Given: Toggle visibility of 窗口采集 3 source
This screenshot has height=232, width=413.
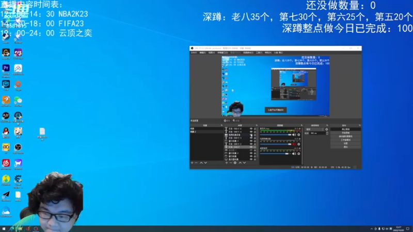Looking at the screenshot, I should point(251,141).
